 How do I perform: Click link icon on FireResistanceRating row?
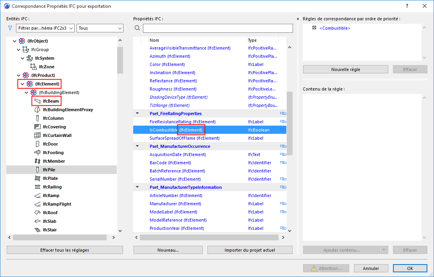pyautogui.click(x=283, y=122)
